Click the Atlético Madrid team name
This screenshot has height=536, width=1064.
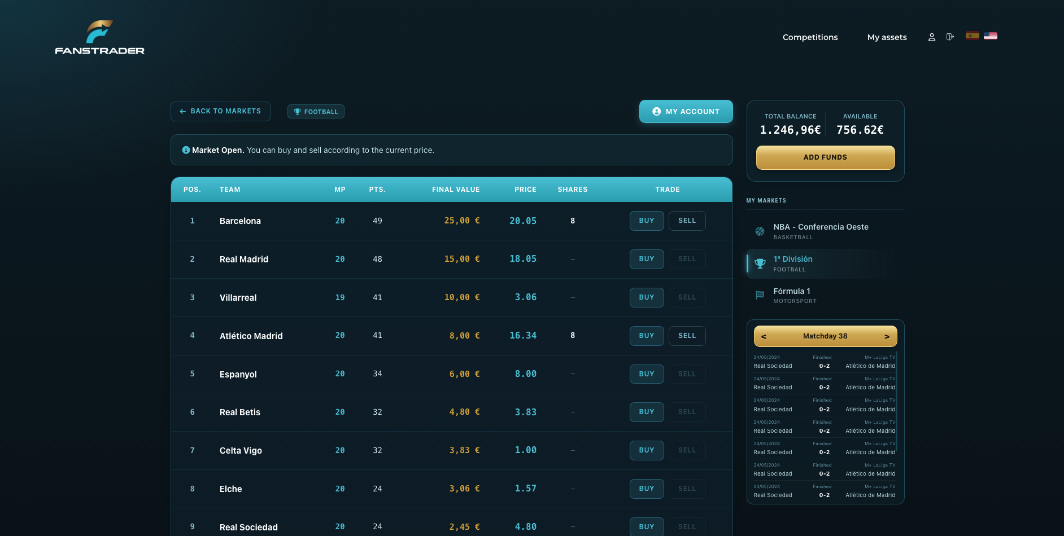point(251,336)
